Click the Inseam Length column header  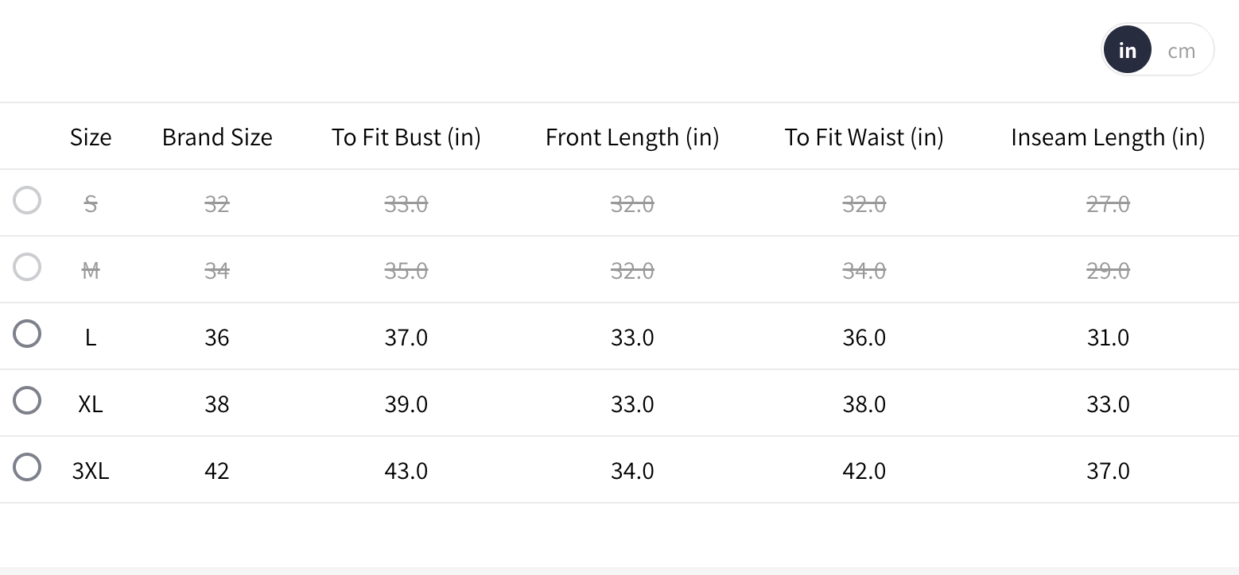pyautogui.click(x=1108, y=137)
